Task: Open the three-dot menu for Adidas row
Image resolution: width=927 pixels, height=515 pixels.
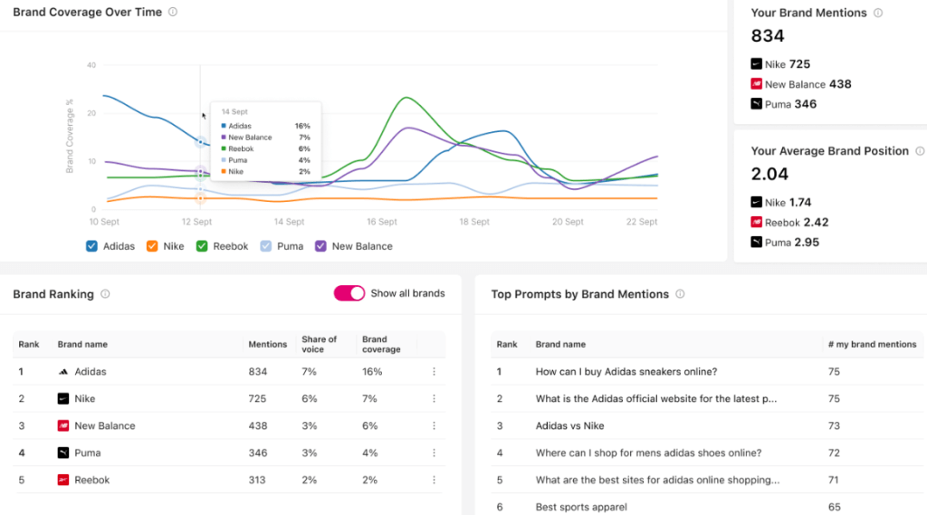Action: (x=434, y=371)
